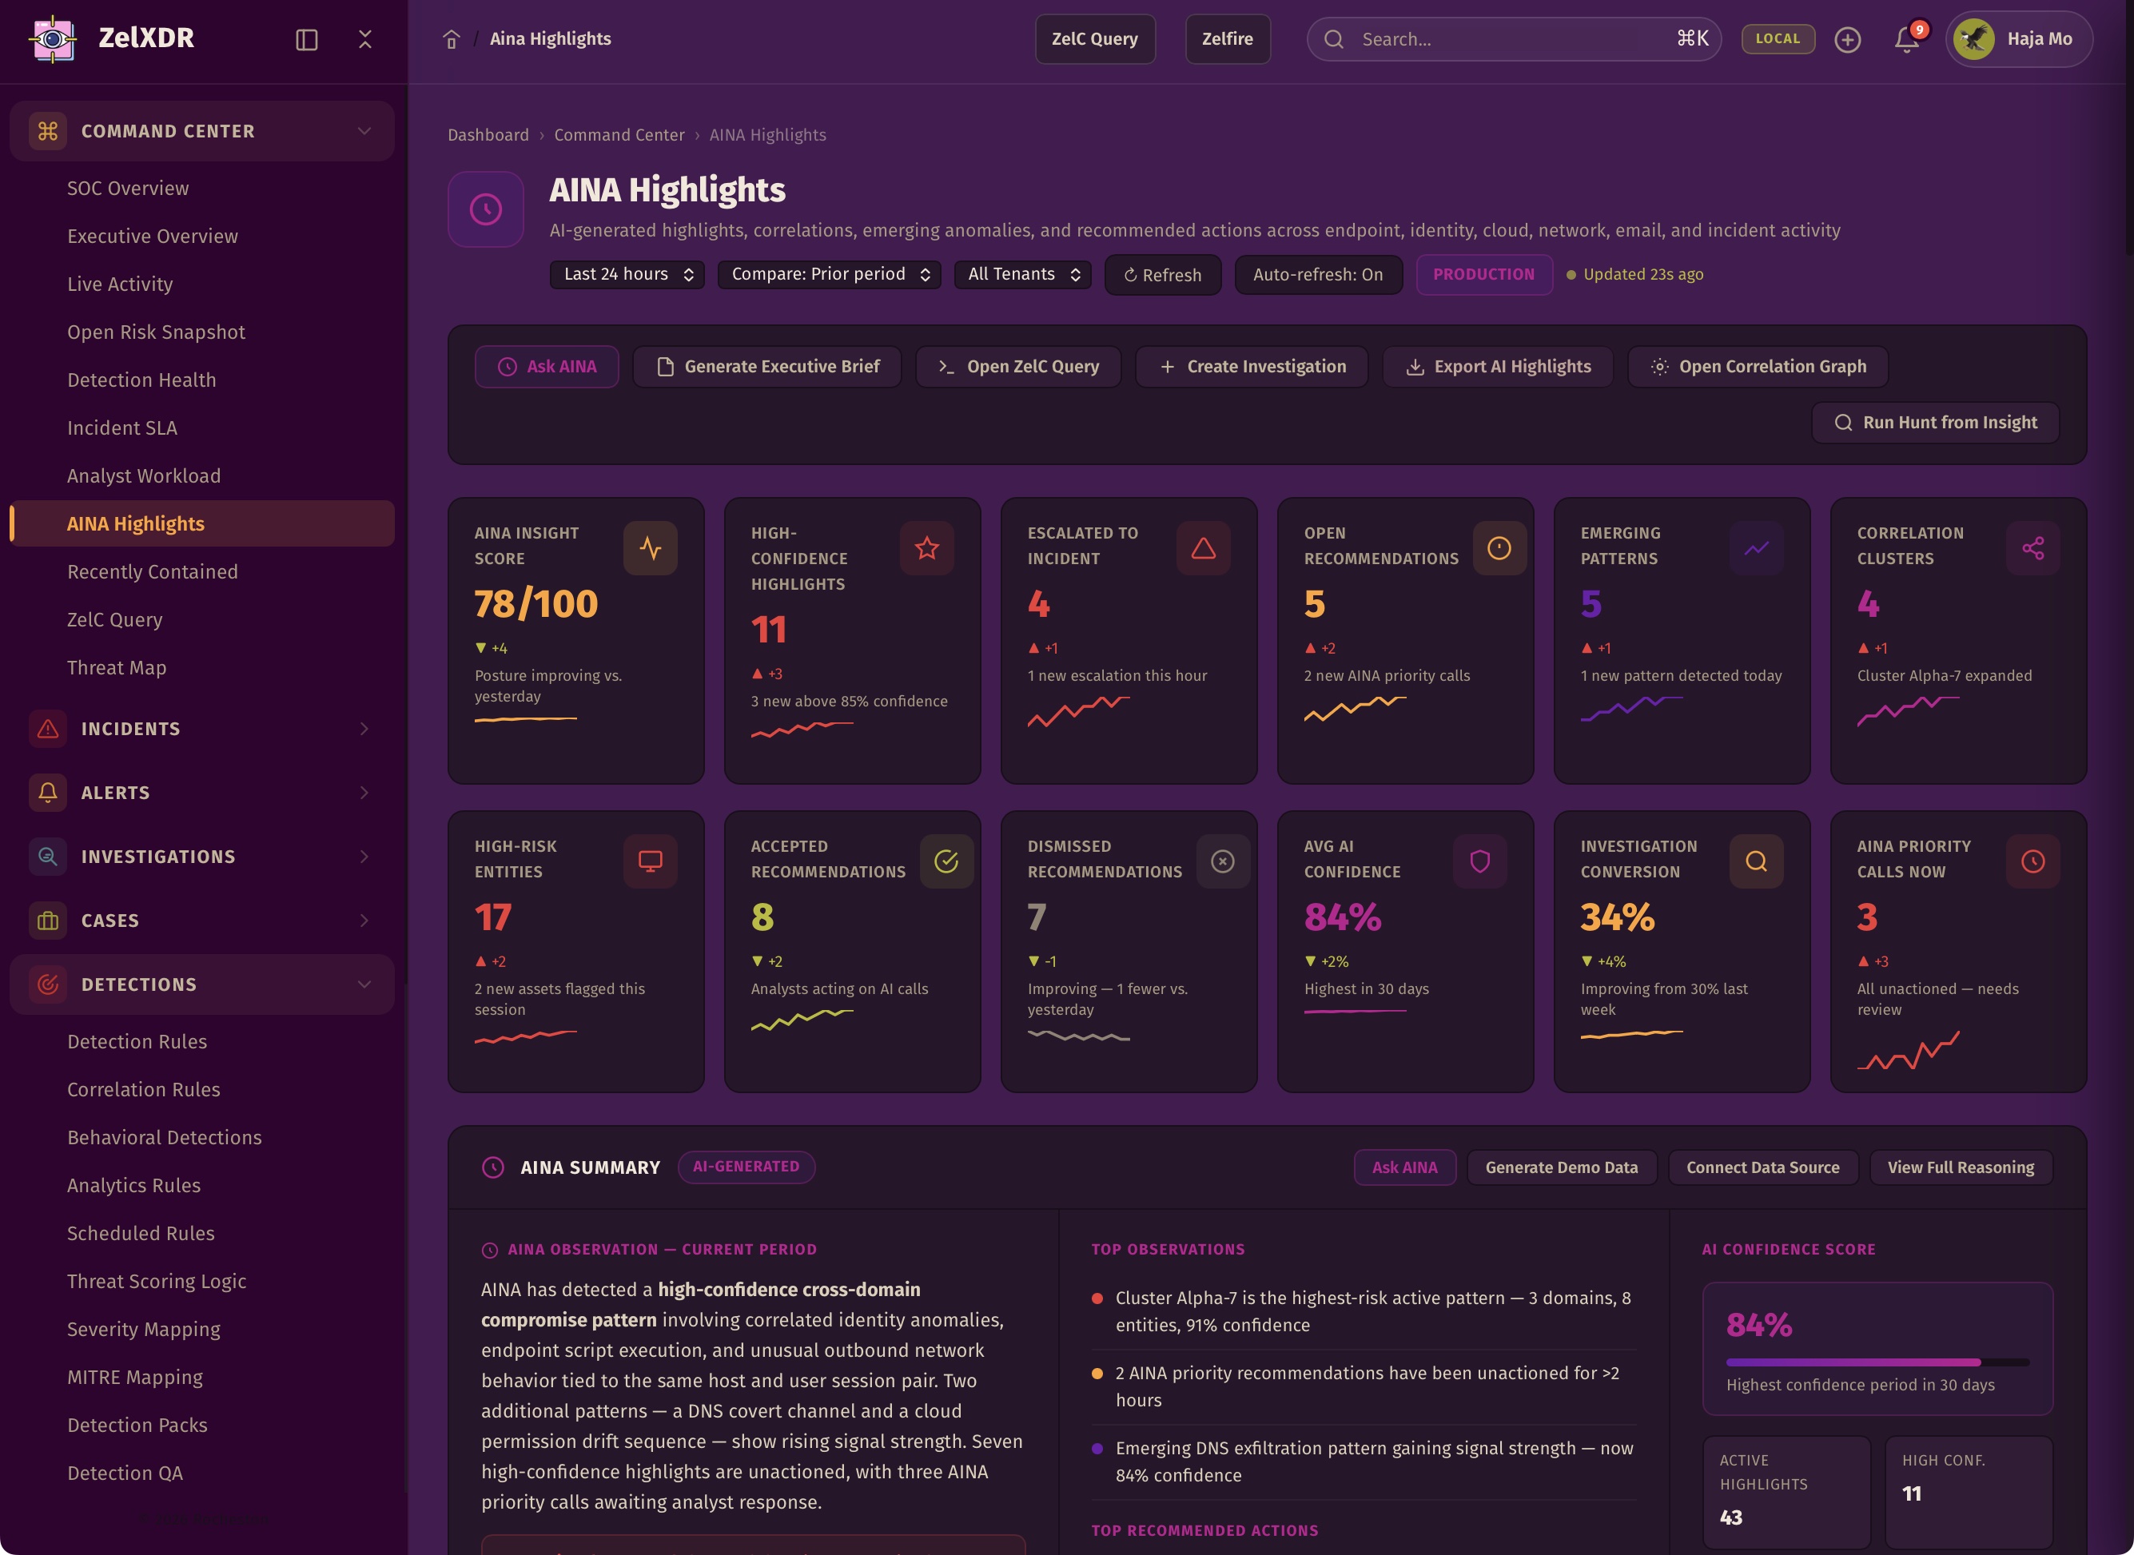The image size is (2134, 1555).
Task: Toggle the LOCAL mode badge
Action: click(x=1778, y=38)
